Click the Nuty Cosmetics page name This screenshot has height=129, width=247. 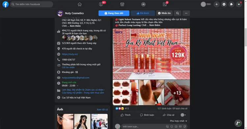pos(74,13)
